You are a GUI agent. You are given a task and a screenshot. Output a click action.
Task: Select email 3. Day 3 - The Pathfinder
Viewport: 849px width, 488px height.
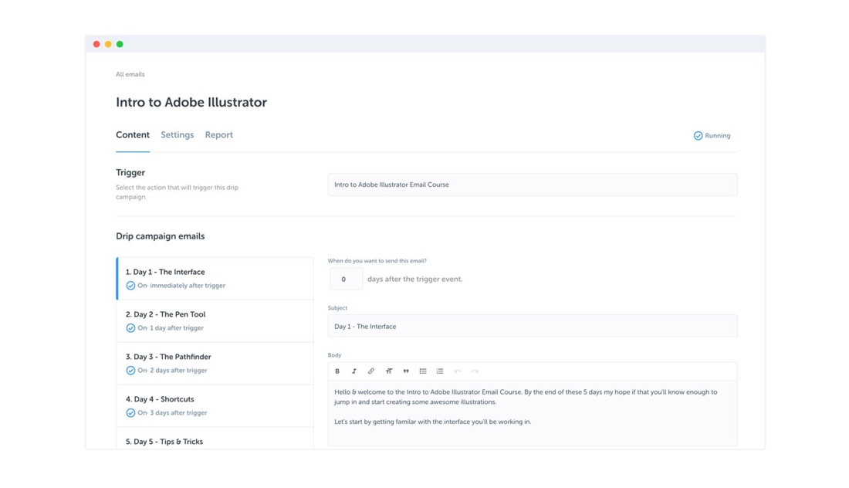coord(215,364)
